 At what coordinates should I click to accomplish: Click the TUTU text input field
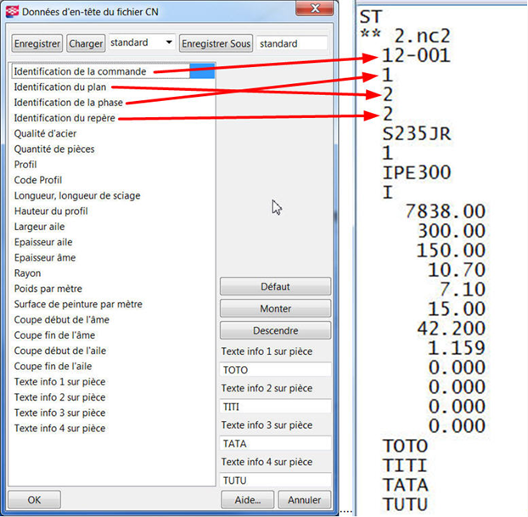point(275,480)
